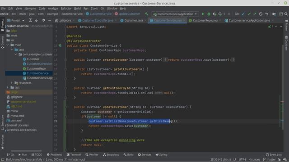This screenshot has width=289, height=162.
Task: Open the Analyze menu
Action: click(53, 9)
